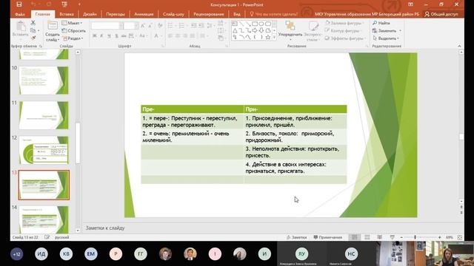The height and width of the screenshot is (266, 474).
Task: Switch to the Дизайн tab
Action: [90, 14]
